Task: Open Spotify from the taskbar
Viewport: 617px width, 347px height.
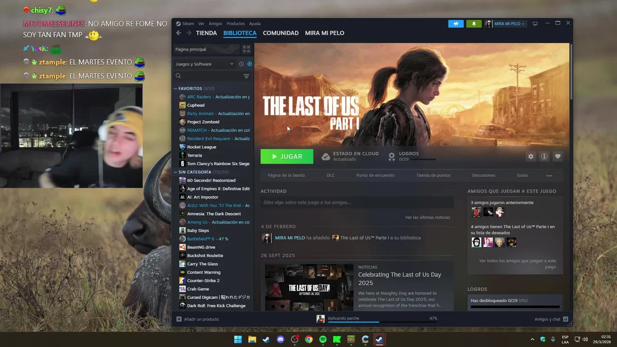Action: [x=323, y=339]
